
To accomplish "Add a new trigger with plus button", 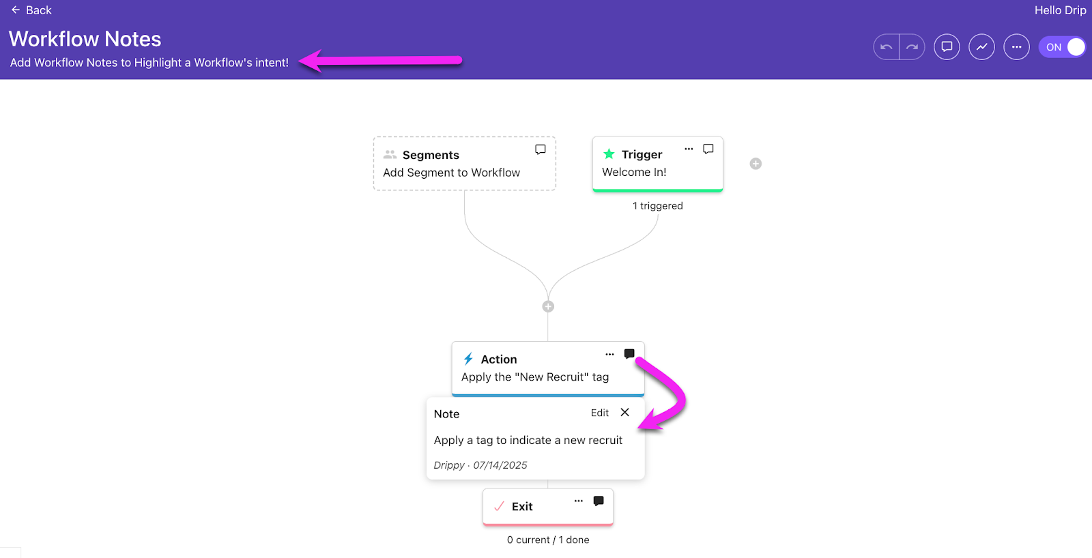I will 756,164.
